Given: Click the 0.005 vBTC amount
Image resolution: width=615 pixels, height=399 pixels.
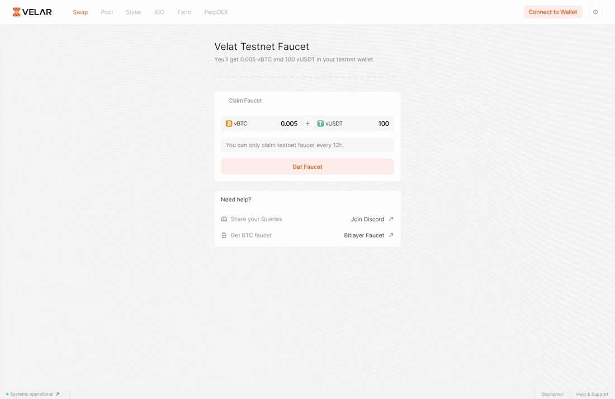Looking at the screenshot, I should coord(289,123).
